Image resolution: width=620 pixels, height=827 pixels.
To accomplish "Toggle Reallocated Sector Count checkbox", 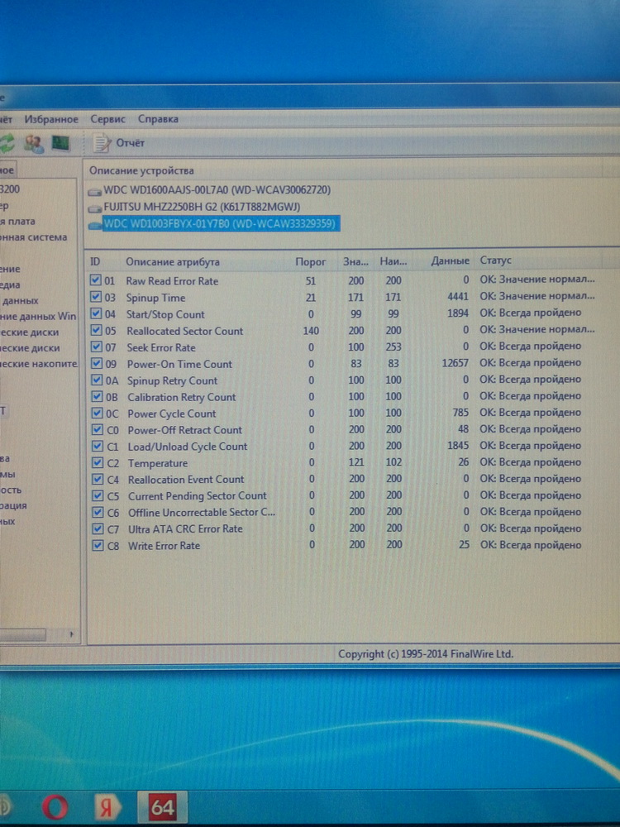I will pos(96,330).
